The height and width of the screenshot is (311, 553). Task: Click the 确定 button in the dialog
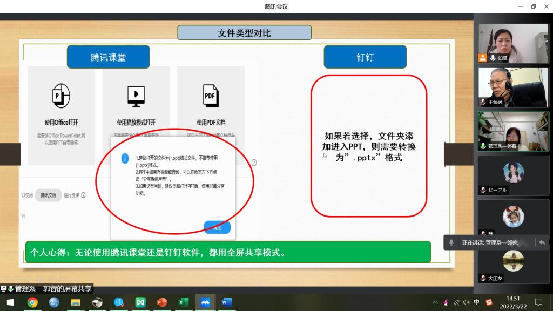tap(217, 227)
